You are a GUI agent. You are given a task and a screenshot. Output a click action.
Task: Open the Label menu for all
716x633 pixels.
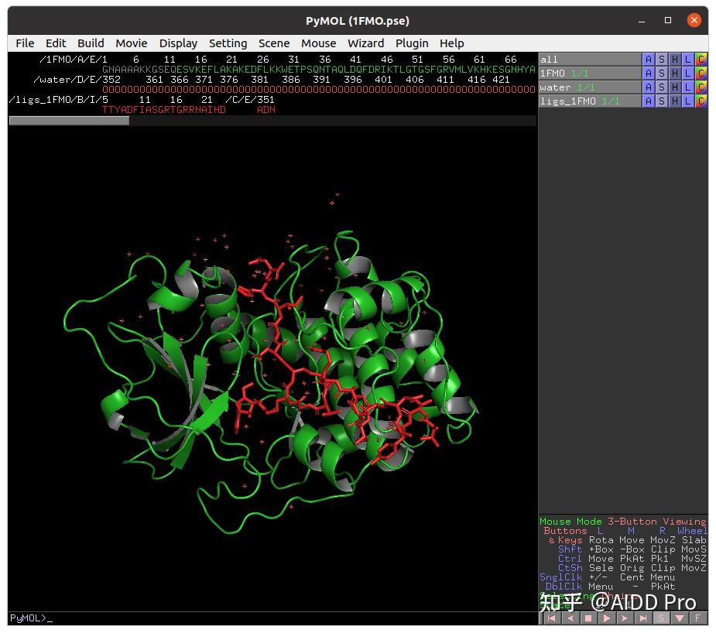pyautogui.click(x=687, y=60)
